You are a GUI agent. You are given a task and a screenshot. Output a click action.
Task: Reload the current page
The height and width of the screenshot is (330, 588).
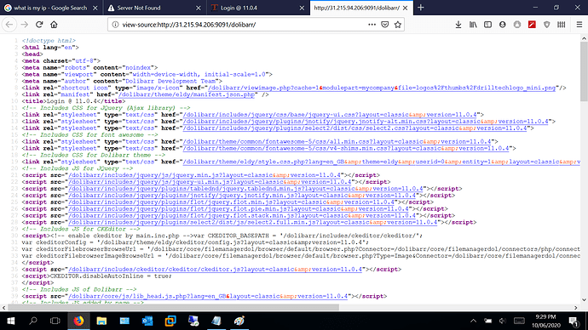coord(39,25)
